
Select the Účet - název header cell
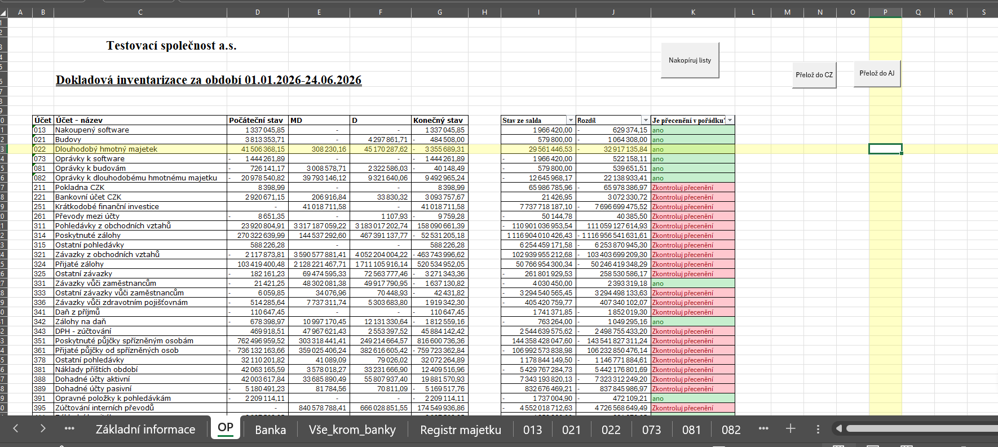coord(140,120)
